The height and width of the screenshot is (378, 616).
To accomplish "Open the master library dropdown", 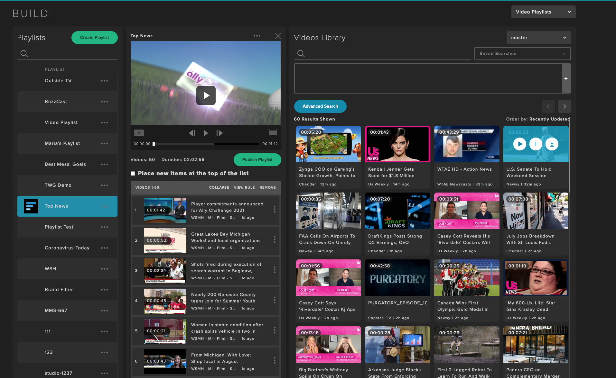I will (538, 38).
